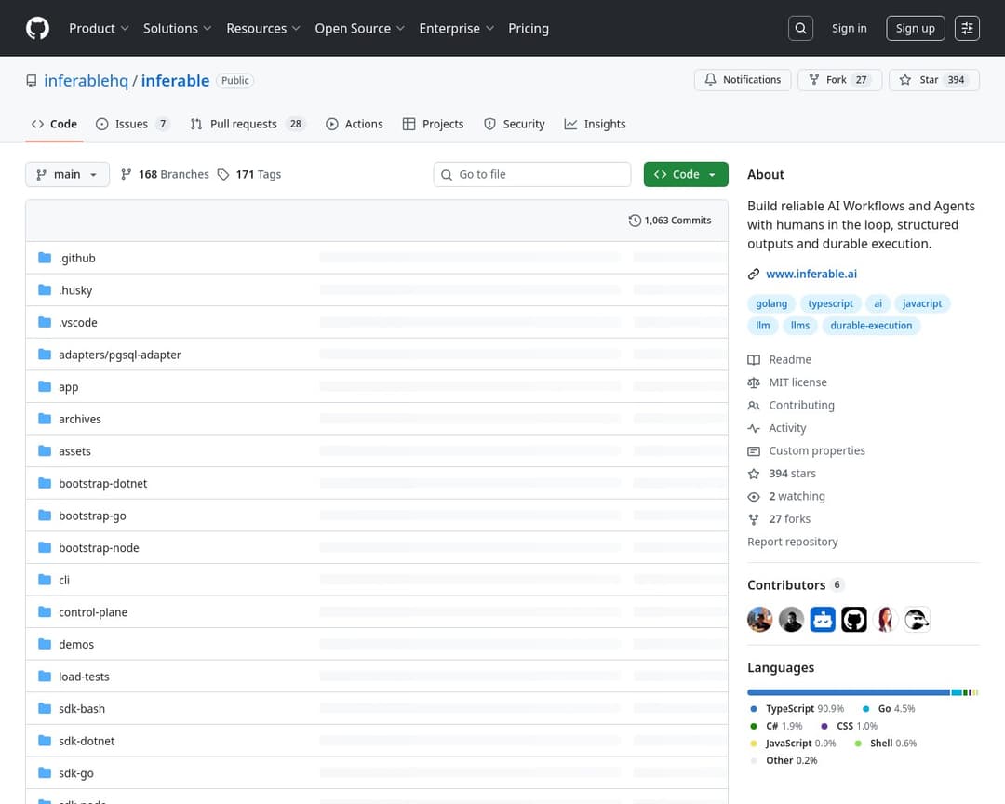Screen dimensions: 1005x804
Task: Open the Open Source navigation menu
Action: [x=359, y=28]
